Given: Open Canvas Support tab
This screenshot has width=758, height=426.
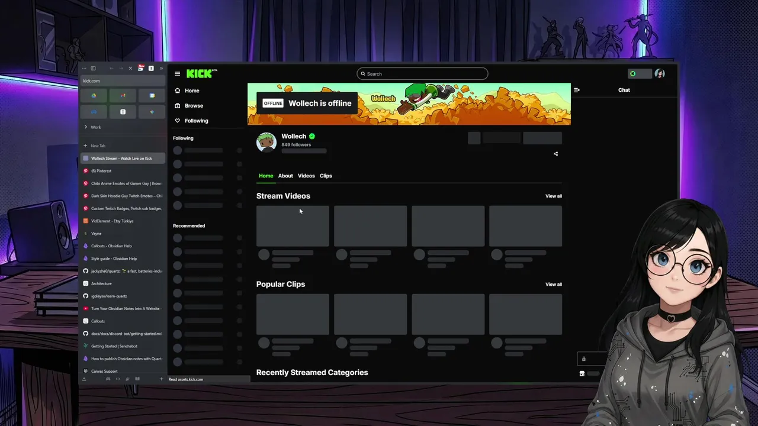Looking at the screenshot, I should (123, 371).
